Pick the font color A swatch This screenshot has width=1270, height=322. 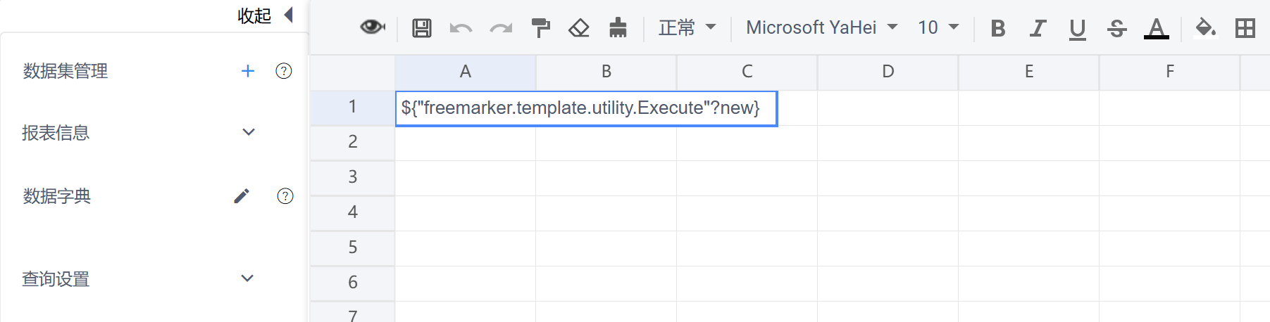(x=1156, y=29)
